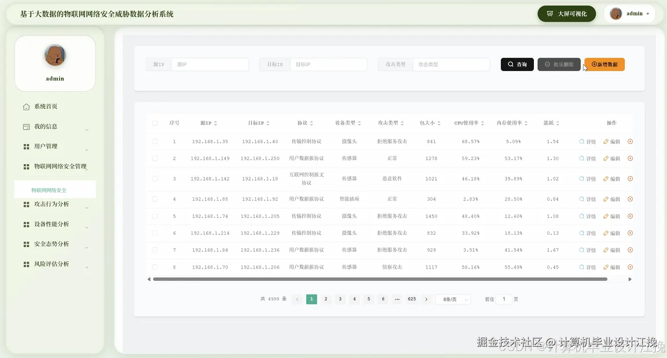This screenshot has width=667, height=358.
Task: Delete row 8 with red circle icon
Action: [630, 267]
